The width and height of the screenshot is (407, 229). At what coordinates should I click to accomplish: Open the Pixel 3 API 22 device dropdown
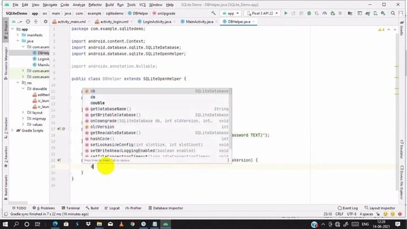point(262,13)
